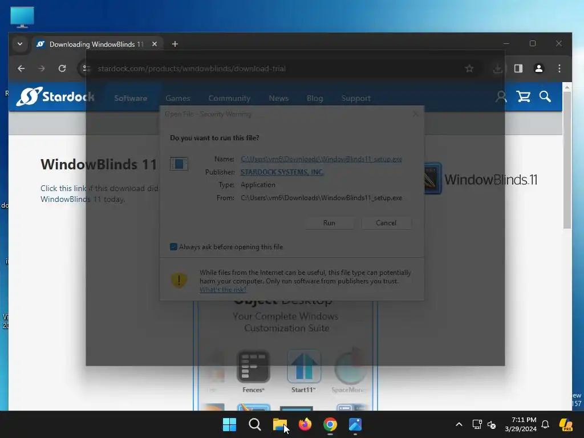
Task: Open Chrome downloads icon
Action: coord(497,68)
